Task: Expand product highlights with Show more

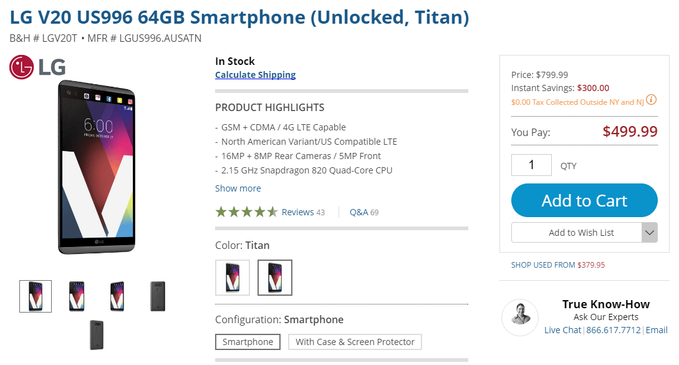Action: (x=238, y=188)
